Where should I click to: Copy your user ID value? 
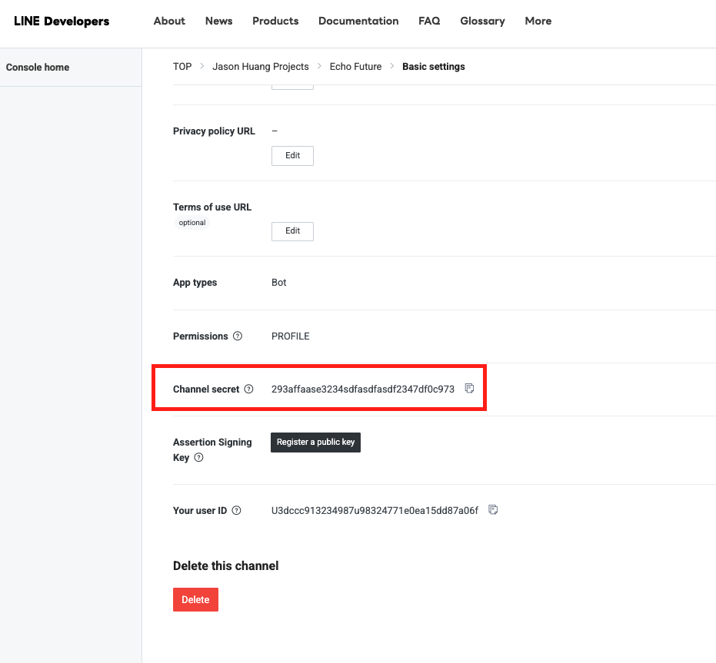click(494, 509)
